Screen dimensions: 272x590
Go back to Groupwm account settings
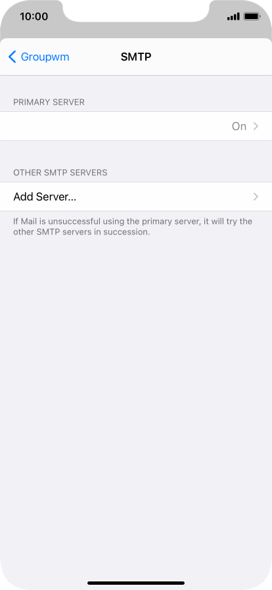[x=39, y=57]
